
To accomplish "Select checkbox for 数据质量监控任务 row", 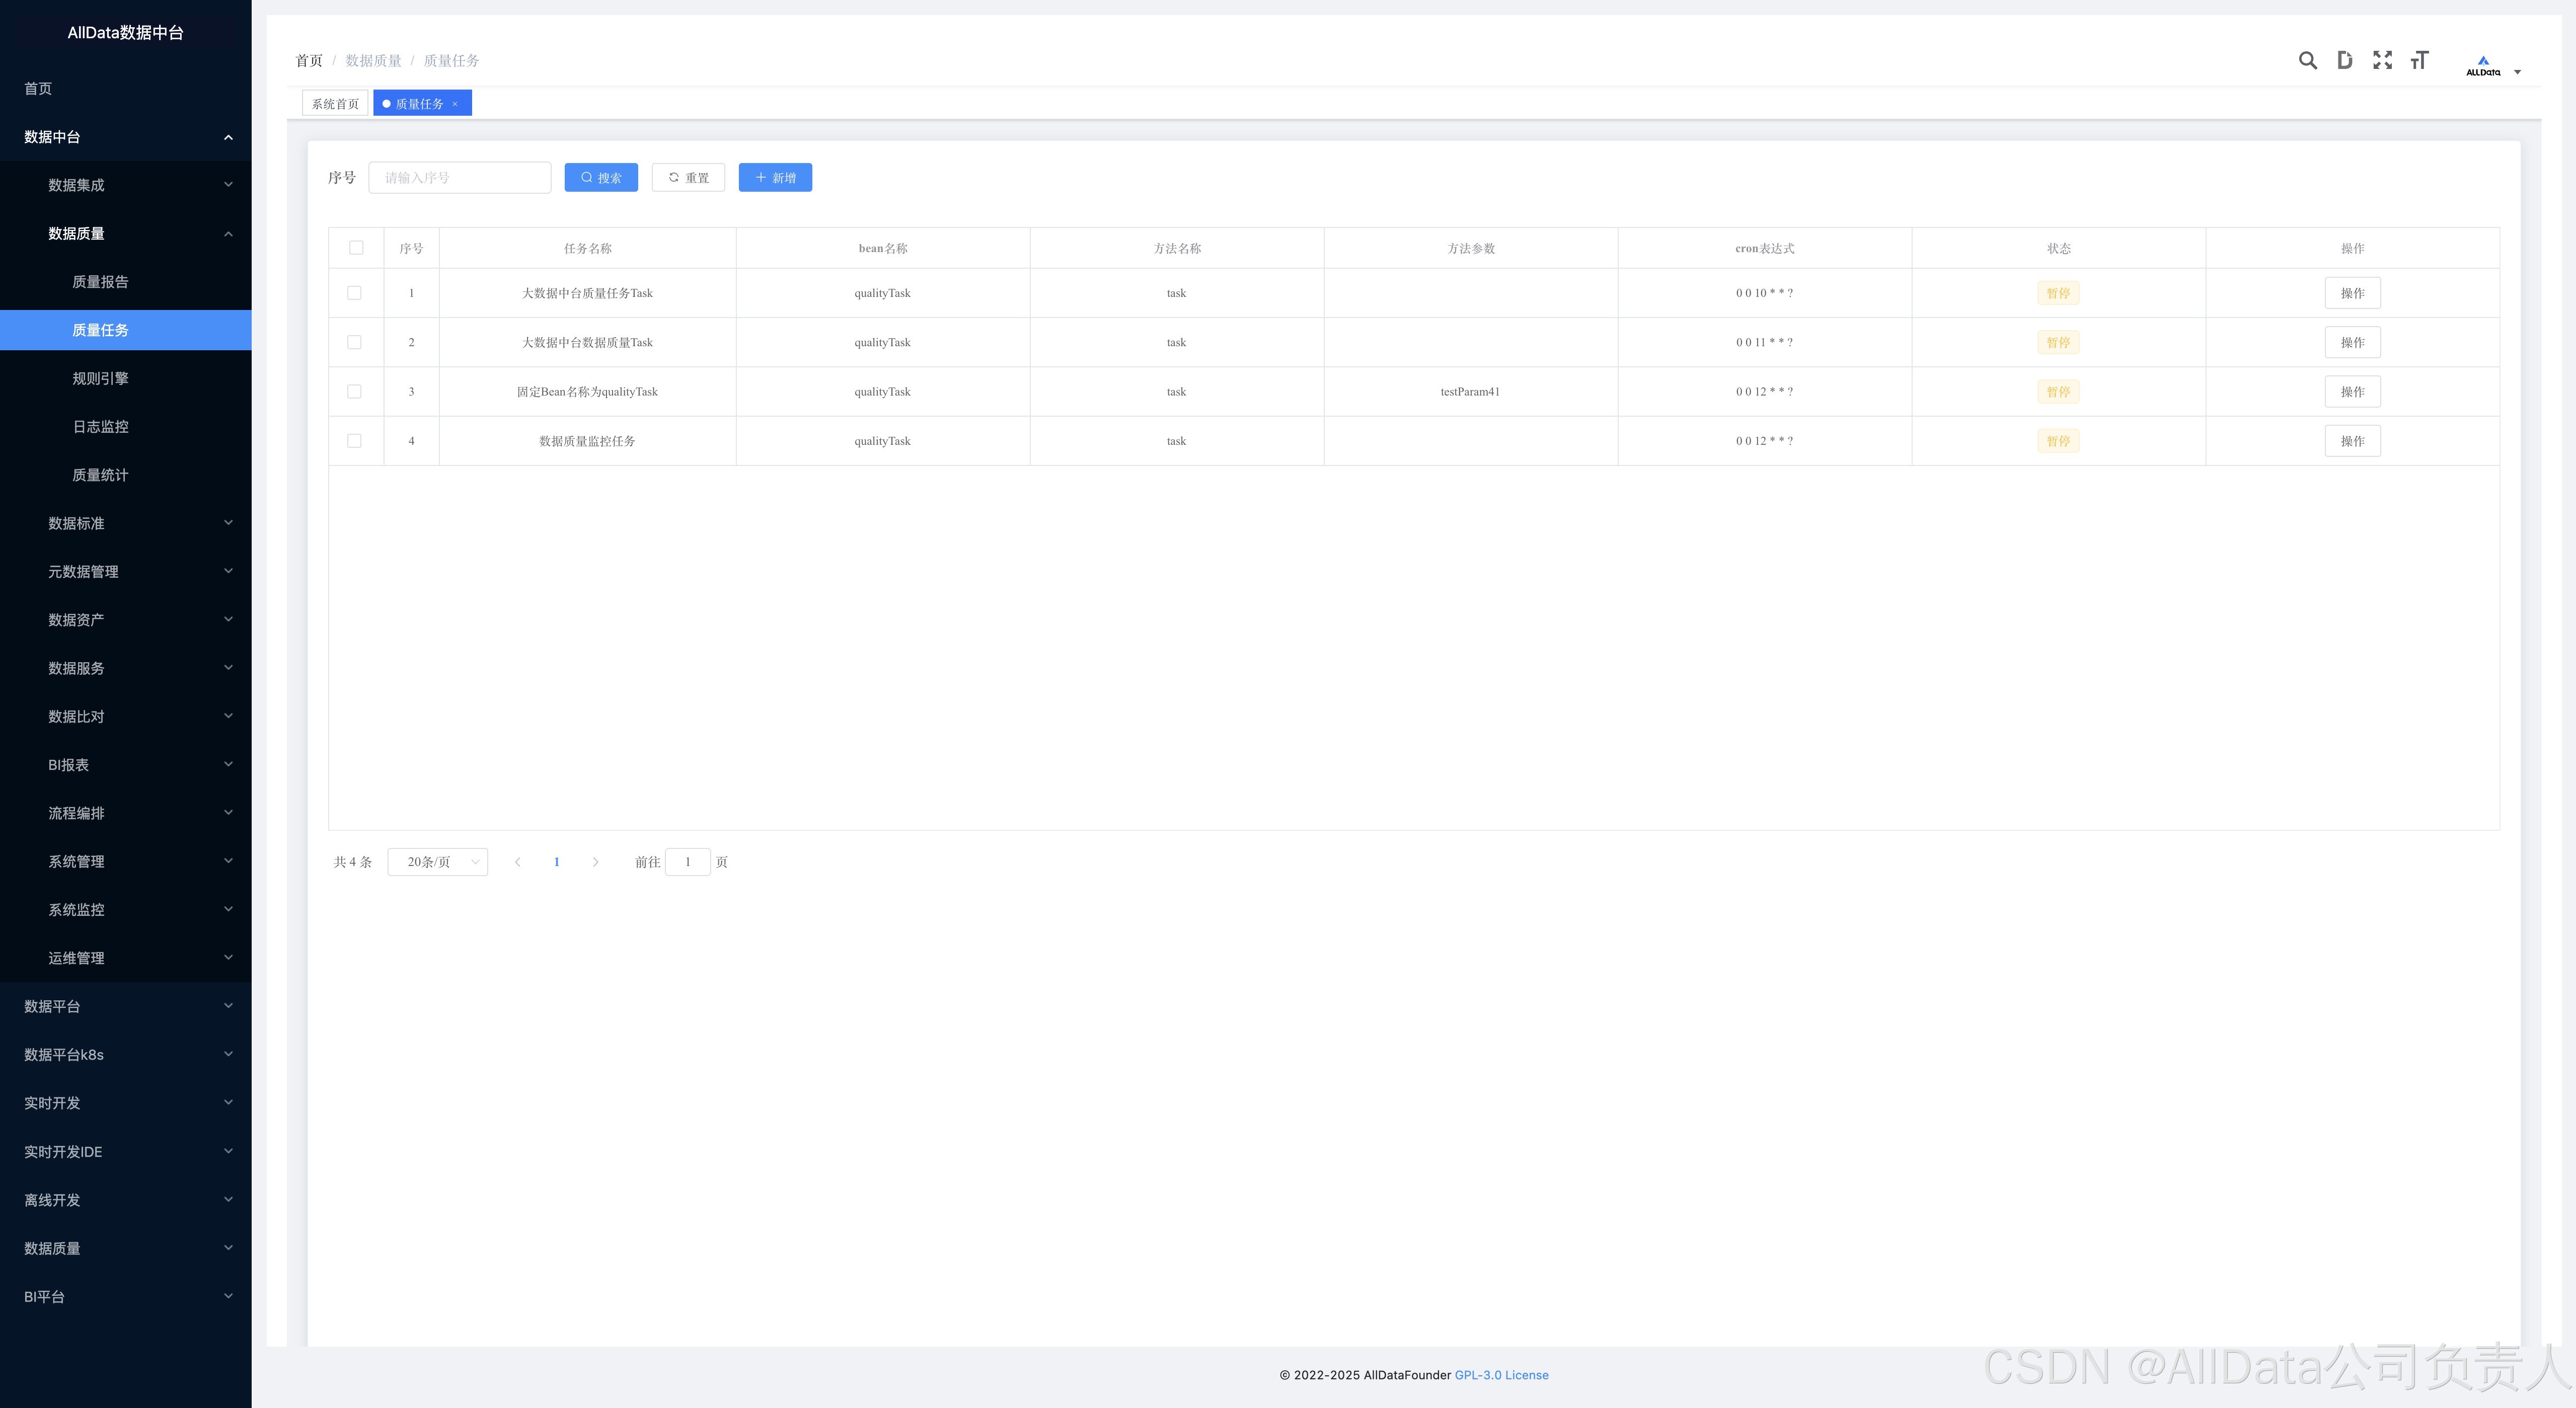I will (x=354, y=441).
